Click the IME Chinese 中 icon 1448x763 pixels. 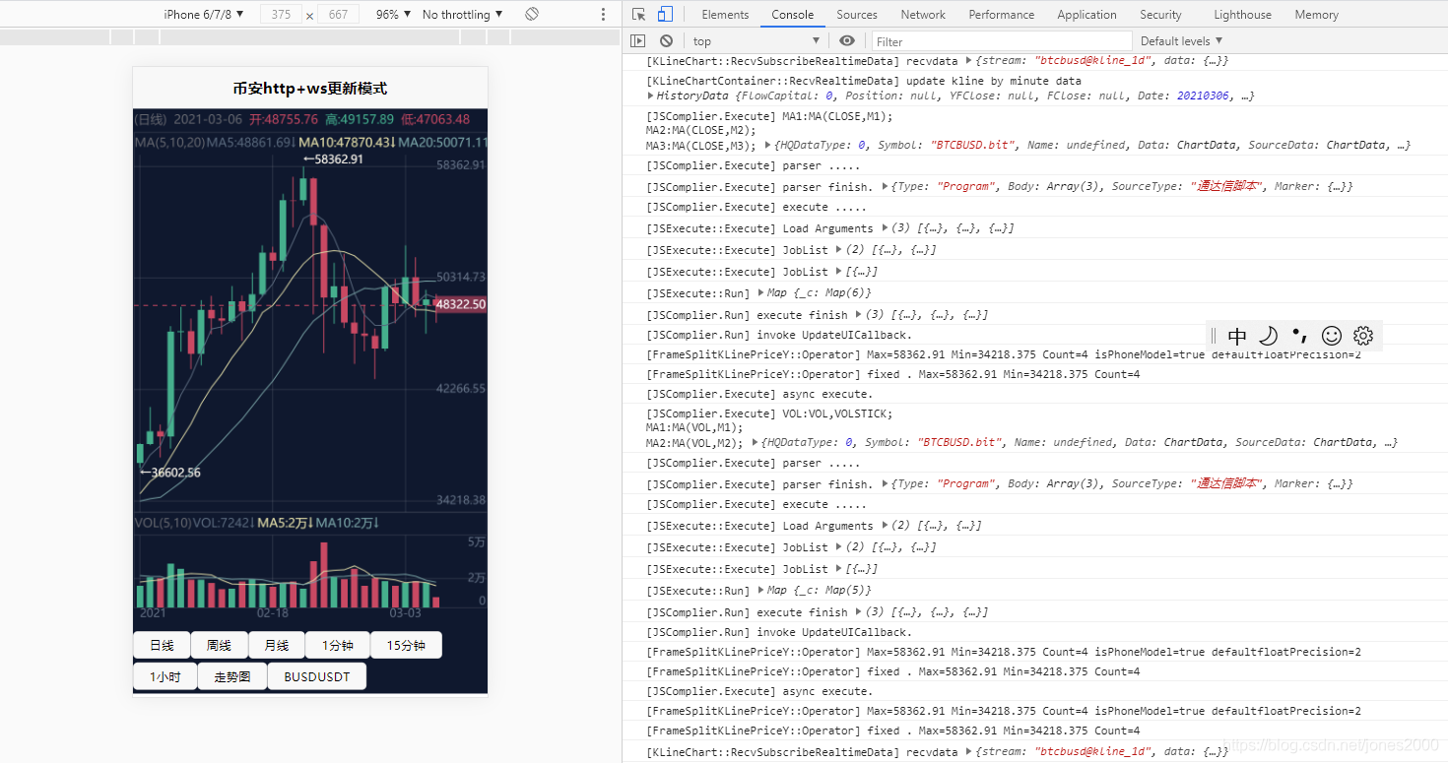pyautogui.click(x=1237, y=336)
